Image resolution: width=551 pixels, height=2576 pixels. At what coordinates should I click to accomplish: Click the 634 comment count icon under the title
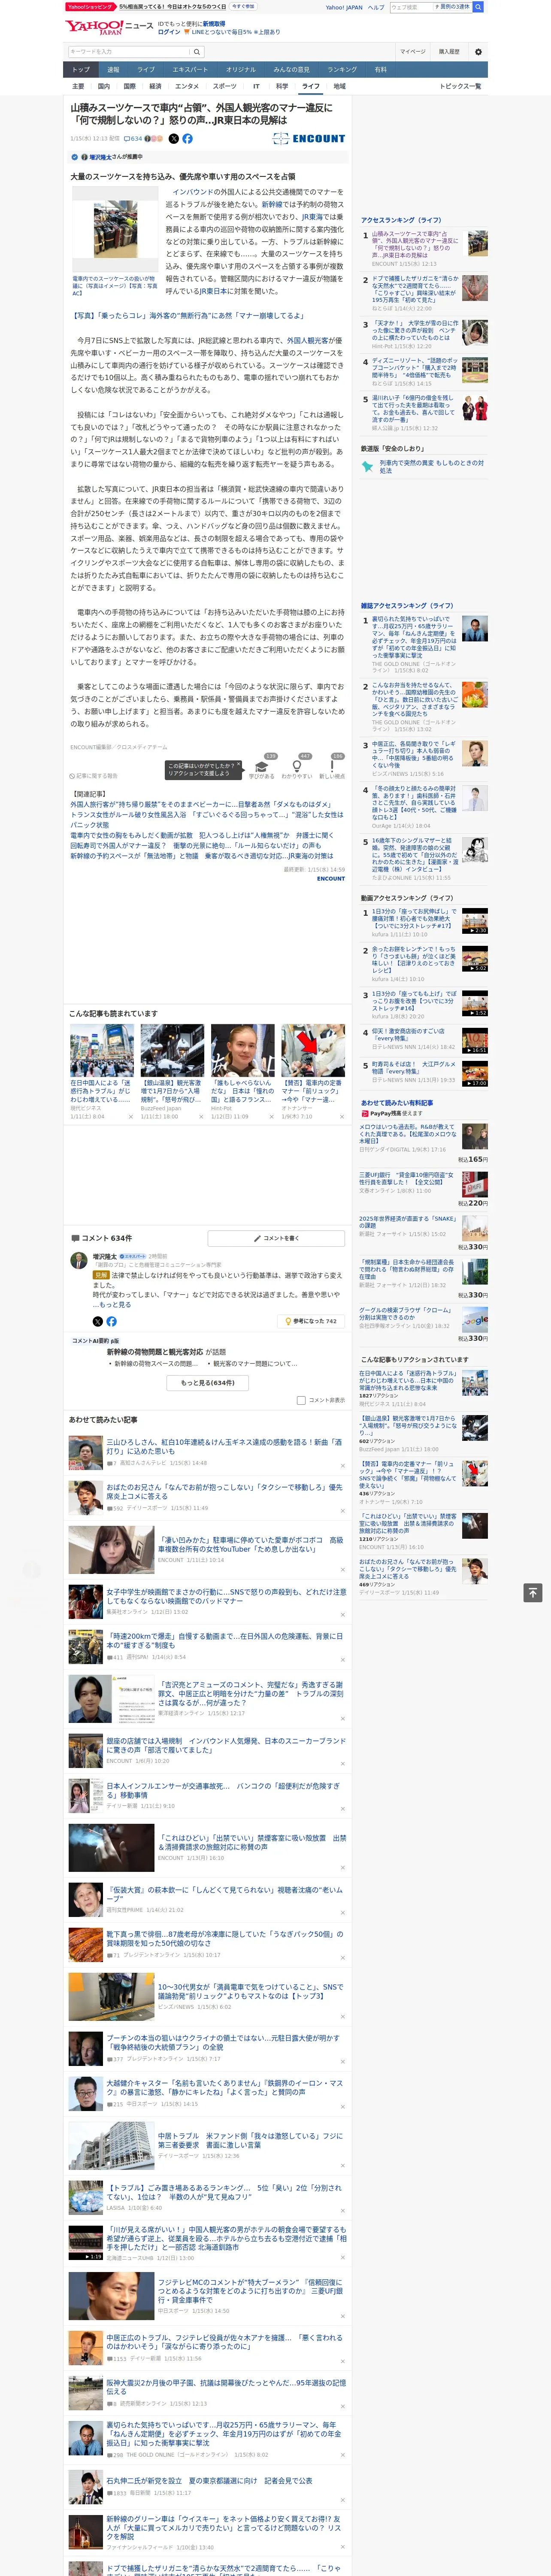point(133,139)
